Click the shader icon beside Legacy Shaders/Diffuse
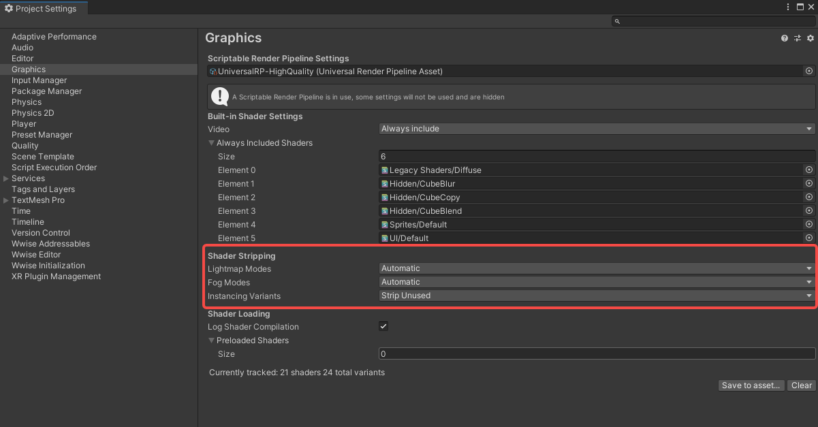818x427 pixels. (386, 170)
